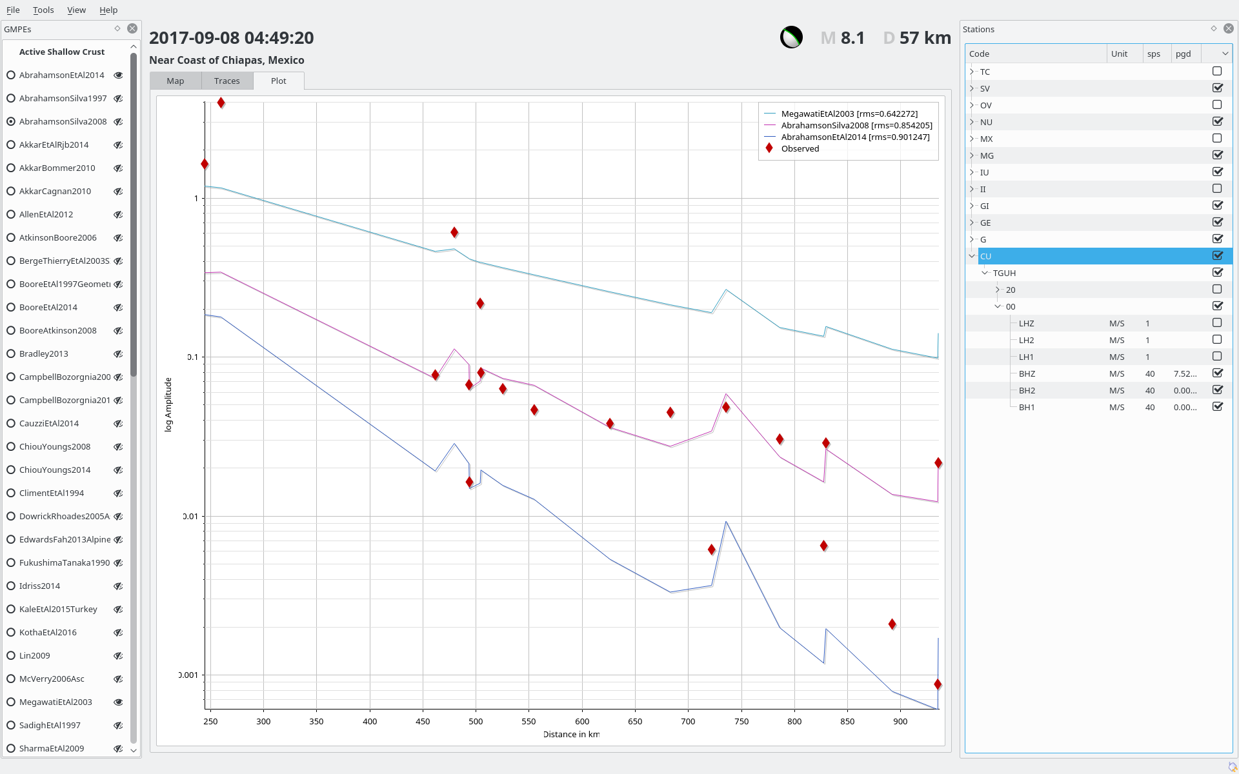Select the MegawatiEtAl2003 radio button
The height and width of the screenshot is (774, 1239).
click(x=11, y=702)
